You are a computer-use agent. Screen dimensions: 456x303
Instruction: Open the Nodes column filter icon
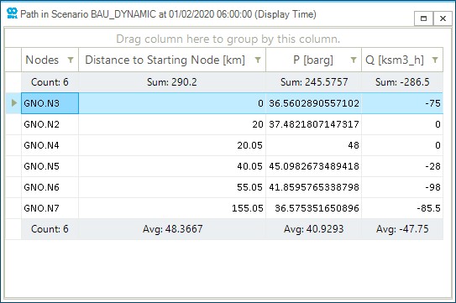coord(71,60)
